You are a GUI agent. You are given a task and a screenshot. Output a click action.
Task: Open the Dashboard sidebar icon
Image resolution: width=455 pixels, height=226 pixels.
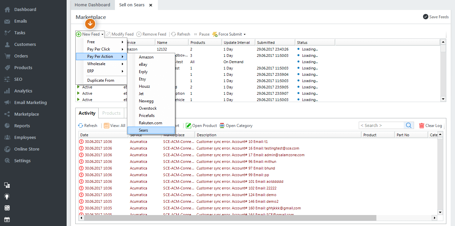tap(7, 10)
